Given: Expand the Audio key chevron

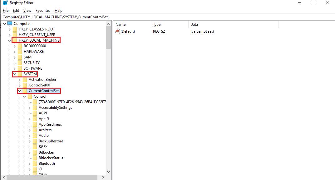Looking at the screenshot, I should pos(29,136).
